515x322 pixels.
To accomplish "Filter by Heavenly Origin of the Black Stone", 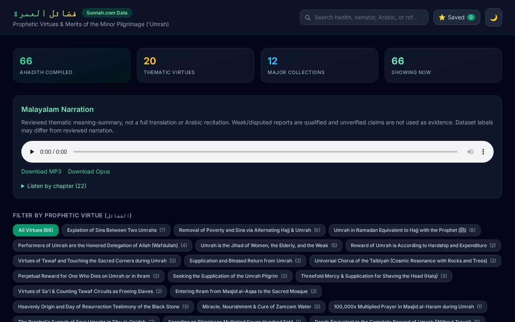I will [103, 307].
